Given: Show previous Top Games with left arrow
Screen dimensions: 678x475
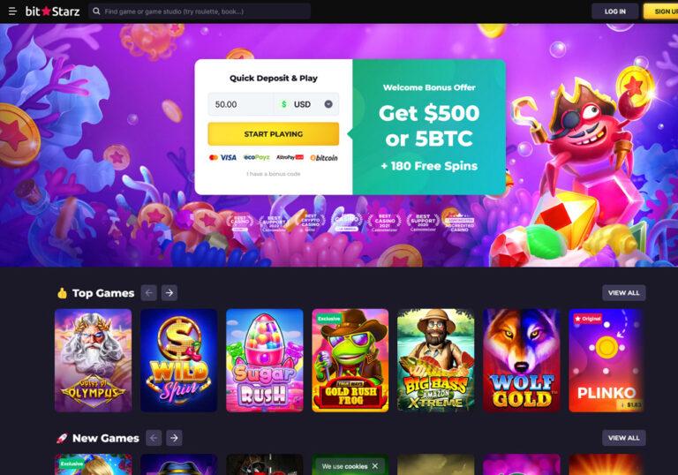Looking at the screenshot, I should 148,293.
